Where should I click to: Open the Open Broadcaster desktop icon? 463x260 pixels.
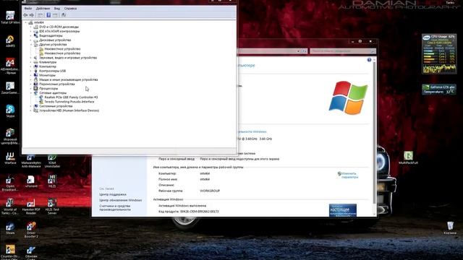pyautogui.click(x=10, y=183)
